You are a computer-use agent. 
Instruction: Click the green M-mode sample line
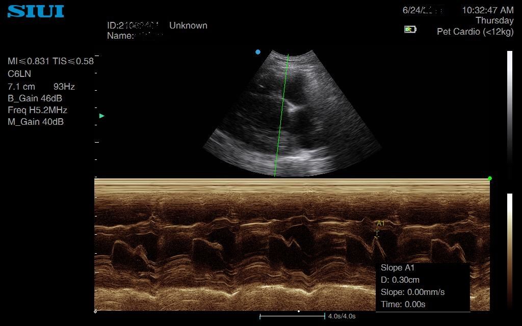(x=281, y=115)
